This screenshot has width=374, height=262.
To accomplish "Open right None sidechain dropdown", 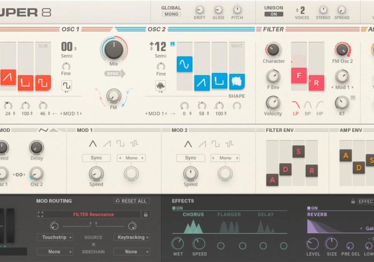I will pyautogui.click(x=132, y=252).
